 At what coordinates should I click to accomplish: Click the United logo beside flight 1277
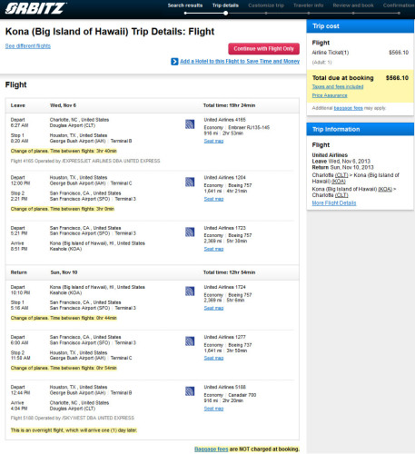point(190,341)
